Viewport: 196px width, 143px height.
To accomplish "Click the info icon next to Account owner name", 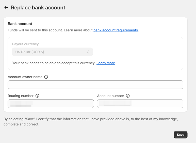I will click(46, 77).
